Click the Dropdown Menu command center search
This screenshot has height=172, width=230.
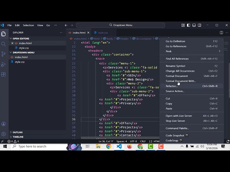[120, 25]
